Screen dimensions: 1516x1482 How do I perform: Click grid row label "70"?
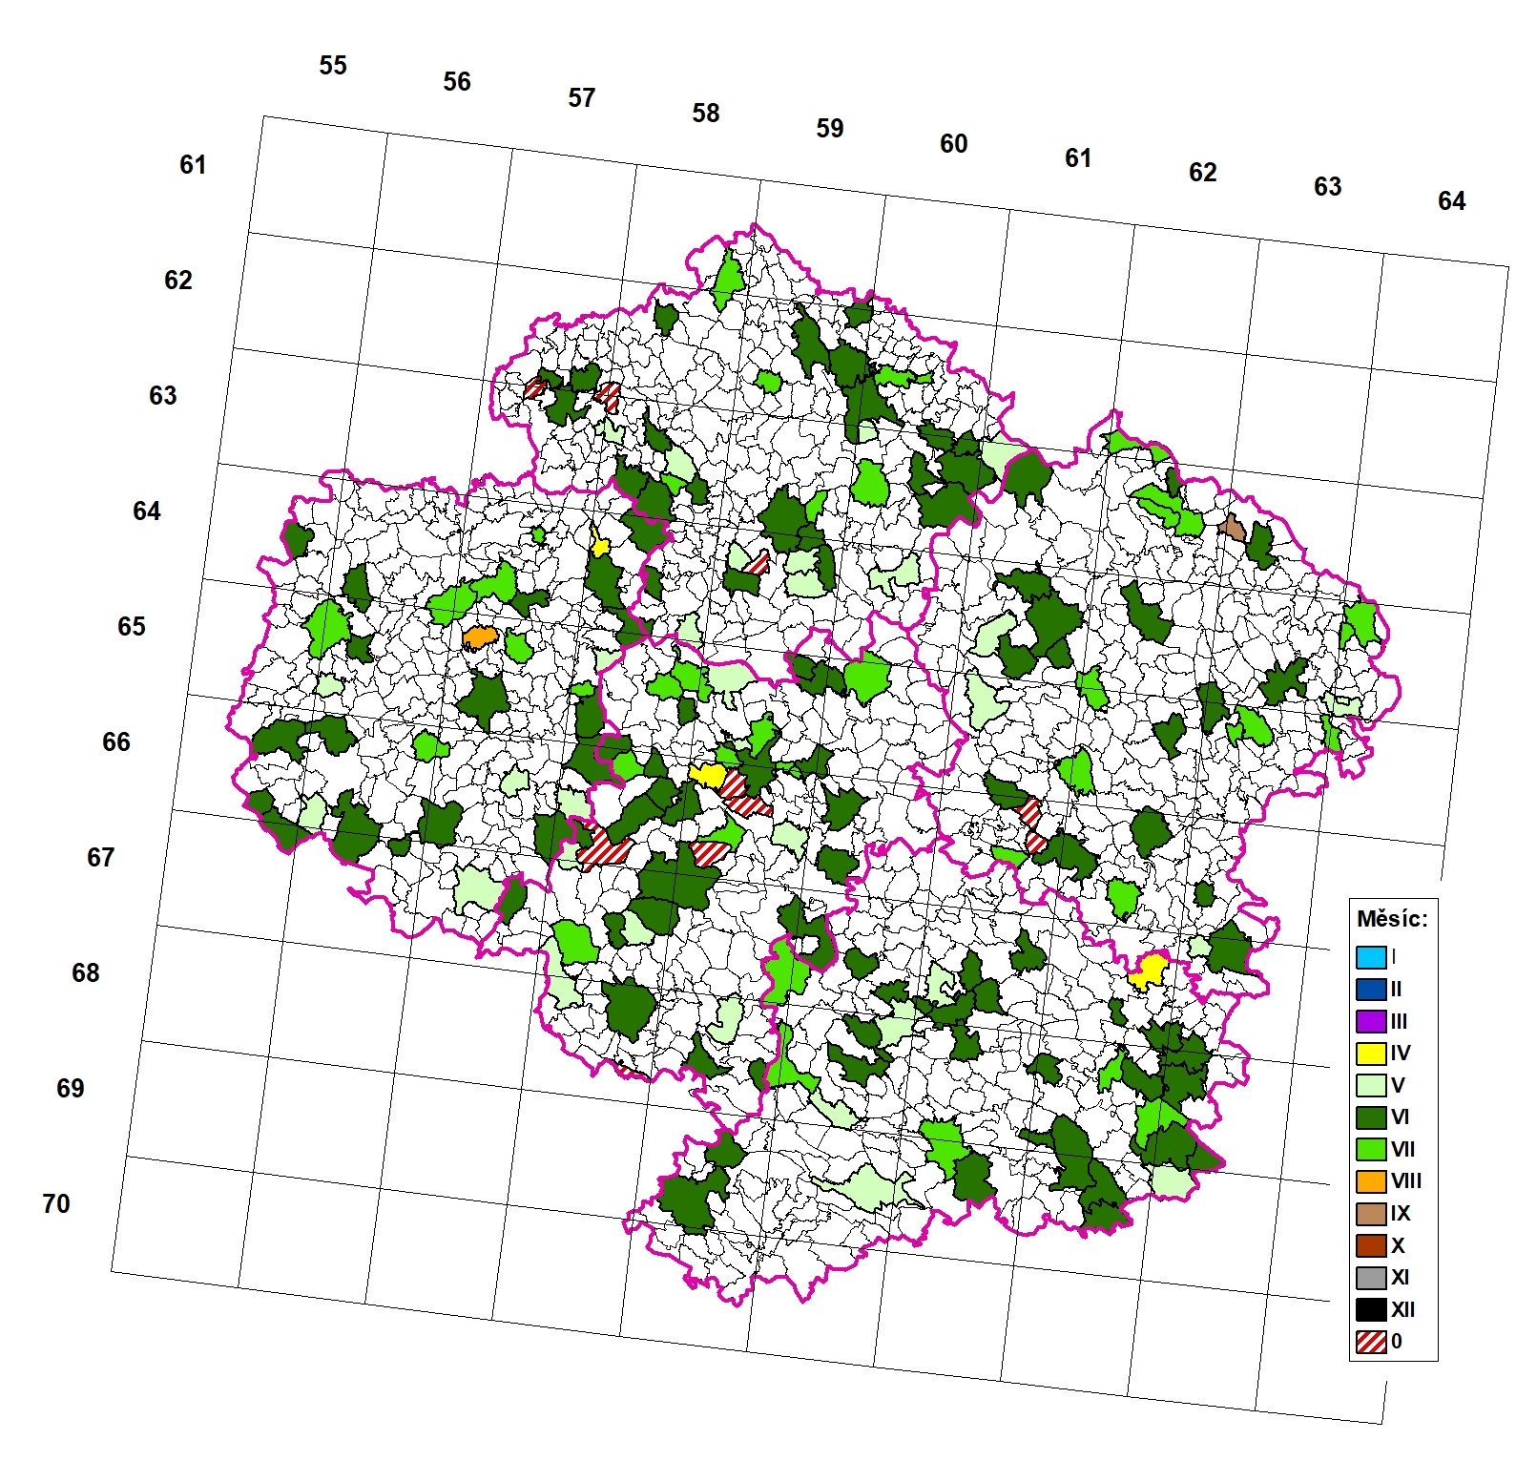pyautogui.click(x=56, y=1204)
